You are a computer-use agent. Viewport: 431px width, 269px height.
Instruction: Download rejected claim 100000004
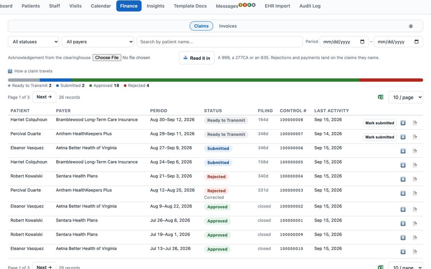click(403, 179)
